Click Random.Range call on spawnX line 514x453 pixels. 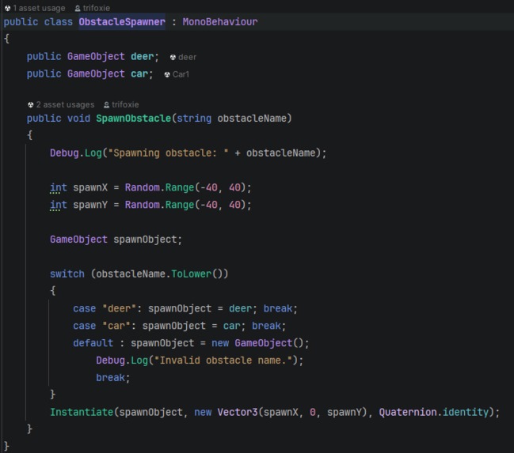[159, 187]
